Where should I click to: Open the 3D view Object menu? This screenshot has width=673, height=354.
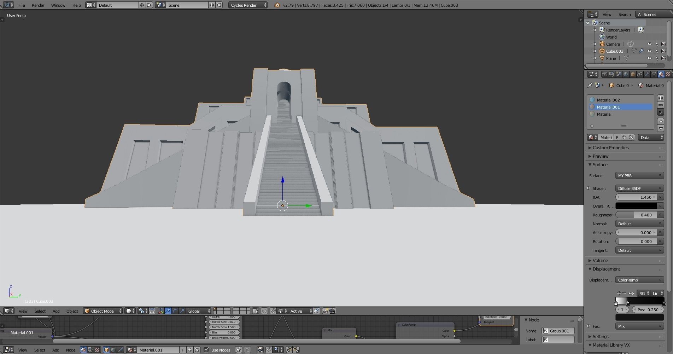coord(72,311)
